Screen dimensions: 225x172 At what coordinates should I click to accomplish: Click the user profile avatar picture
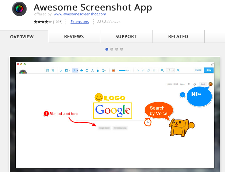(x=211, y=84)
